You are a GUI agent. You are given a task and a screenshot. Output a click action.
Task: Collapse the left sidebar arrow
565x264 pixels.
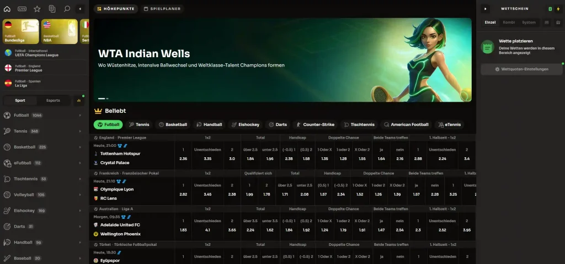point(80,9)
